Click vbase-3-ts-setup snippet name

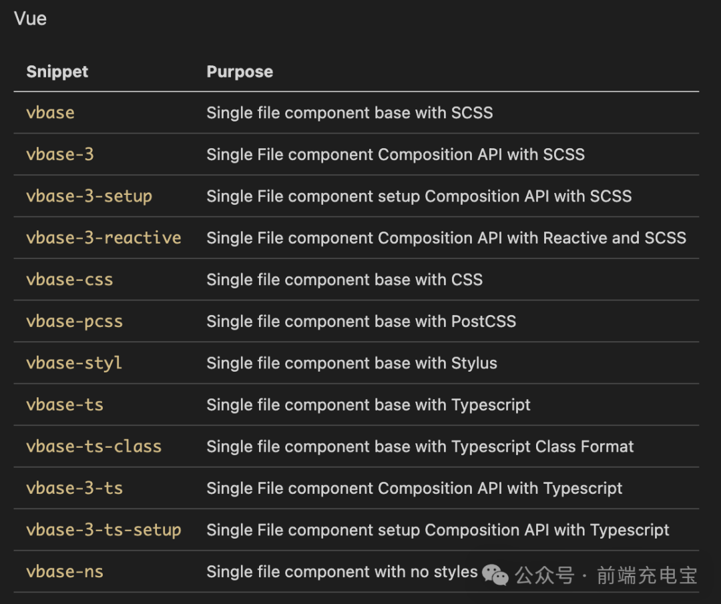click(103, 530)
